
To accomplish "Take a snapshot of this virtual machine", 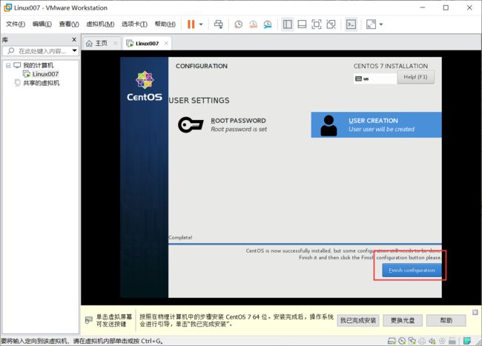I will pos(238,24).
